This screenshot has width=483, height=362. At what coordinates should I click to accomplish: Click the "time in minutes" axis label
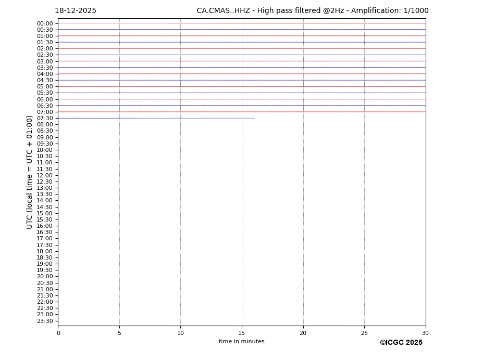pos(241,342)
